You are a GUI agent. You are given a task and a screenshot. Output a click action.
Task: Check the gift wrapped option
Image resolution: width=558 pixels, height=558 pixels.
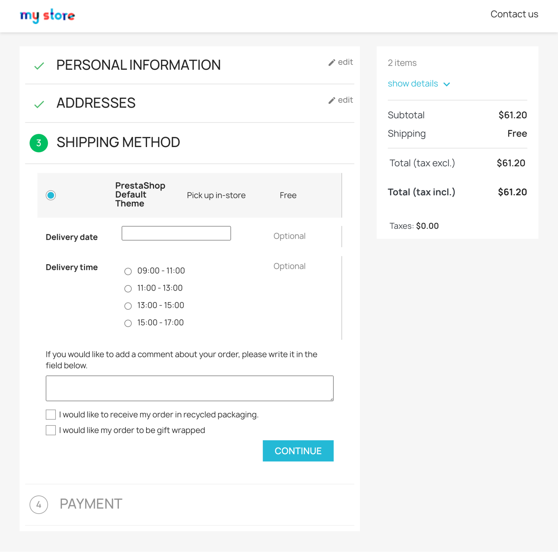51,430
